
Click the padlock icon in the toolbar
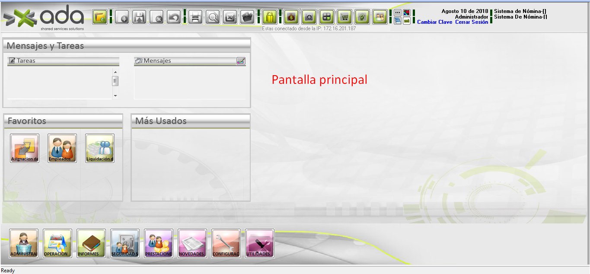point(270,17)
